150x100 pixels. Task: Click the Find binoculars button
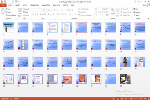(x=136, y=9)
